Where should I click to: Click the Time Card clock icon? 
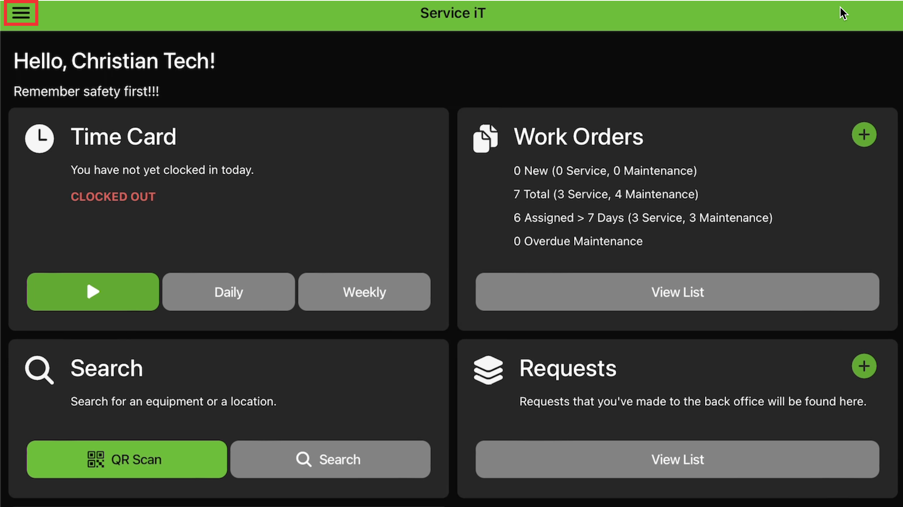click(x=40, y=138)
